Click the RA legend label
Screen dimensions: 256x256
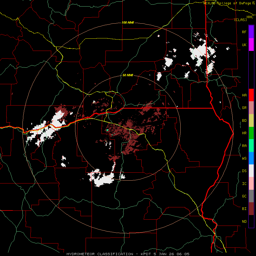(244, 146)
